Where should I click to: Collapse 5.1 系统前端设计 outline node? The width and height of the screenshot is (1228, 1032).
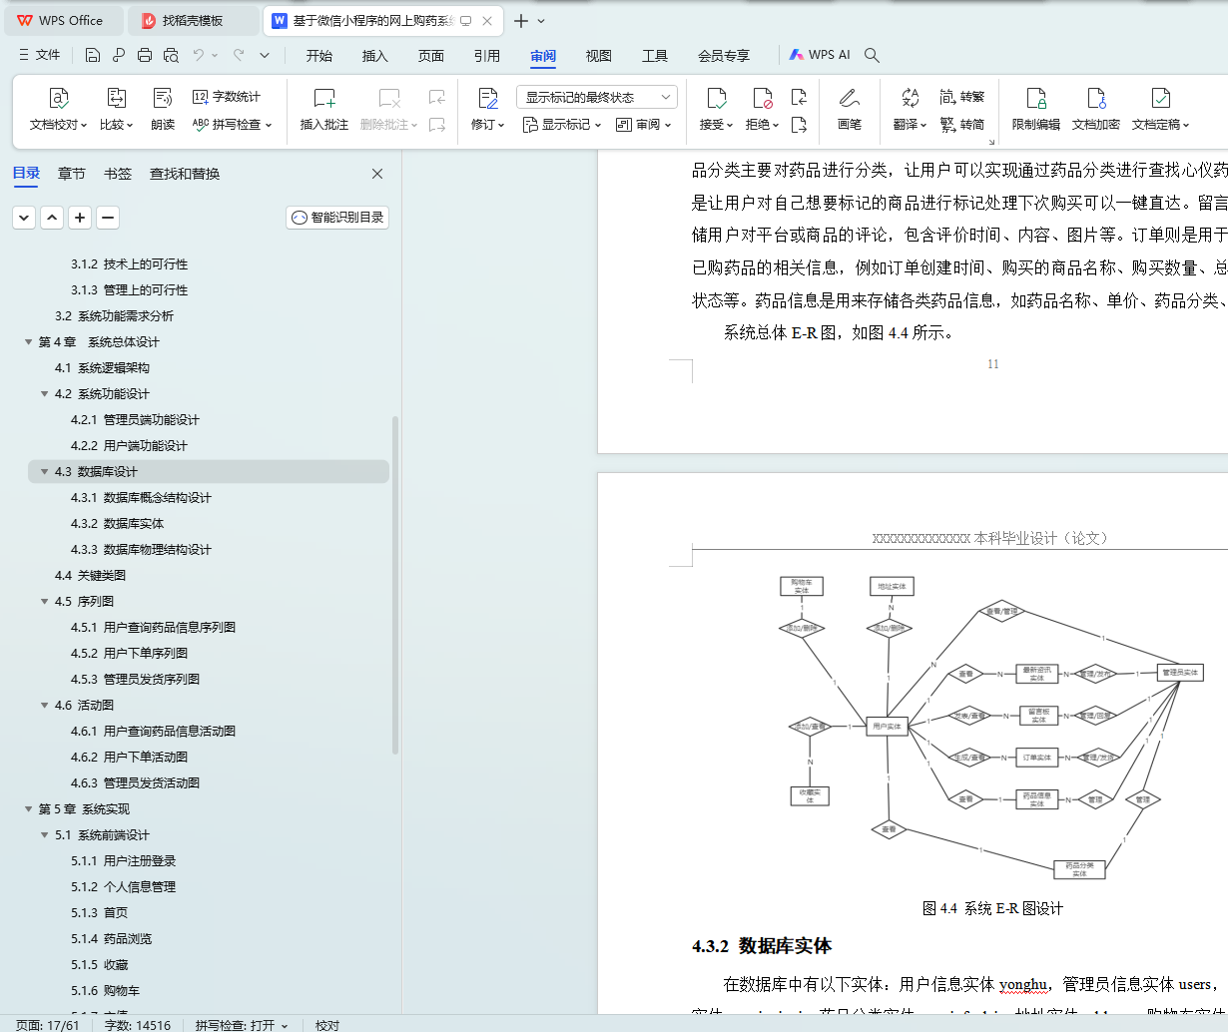point(44,834)
